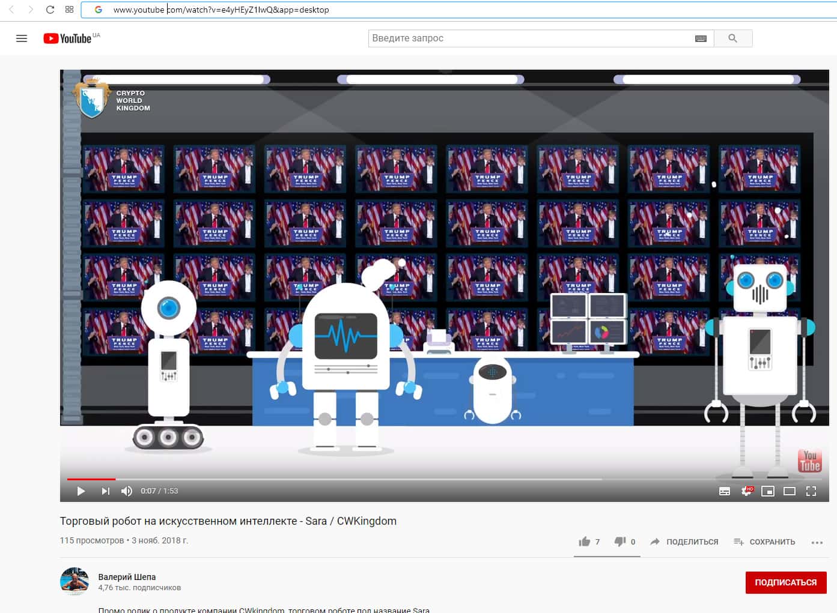Seek on the video progress bar
Image resolution: width=837 pixels, height=613 pixels.
coord(444,479)
